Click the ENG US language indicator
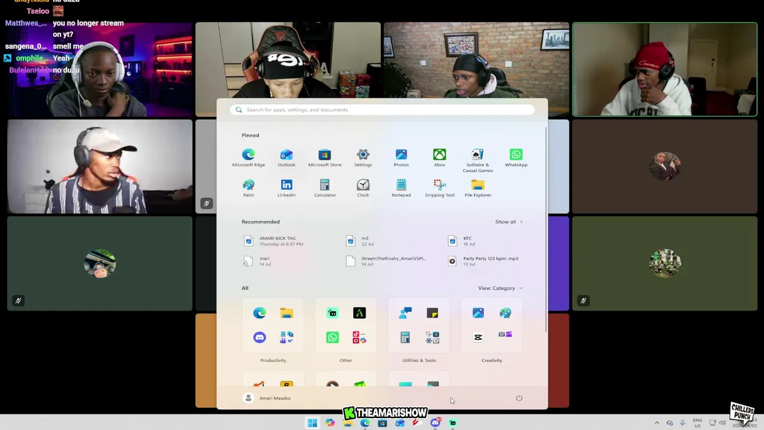This screenshot has width=764, height=430. pyautogui.click(x=697, y=423)
